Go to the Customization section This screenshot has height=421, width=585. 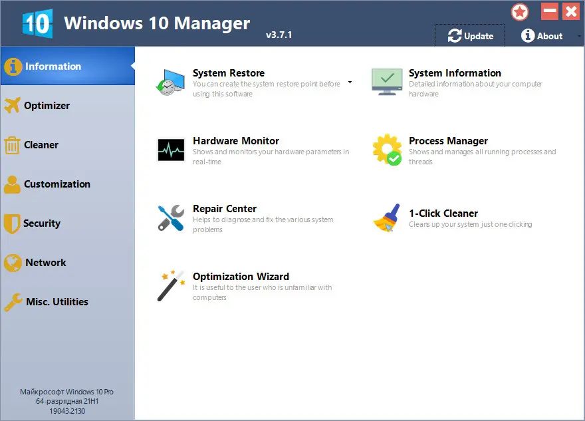[68, 184]
